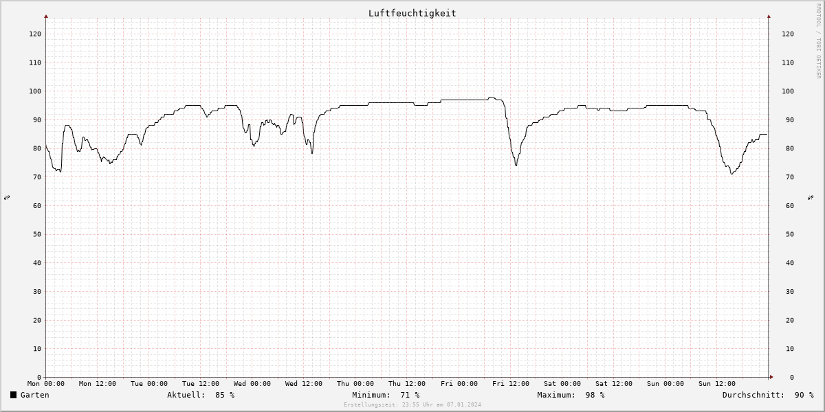Click the Thu 00:00 x-axis label
The width and height of the screenshot is (825, 412).
[355, 384]
